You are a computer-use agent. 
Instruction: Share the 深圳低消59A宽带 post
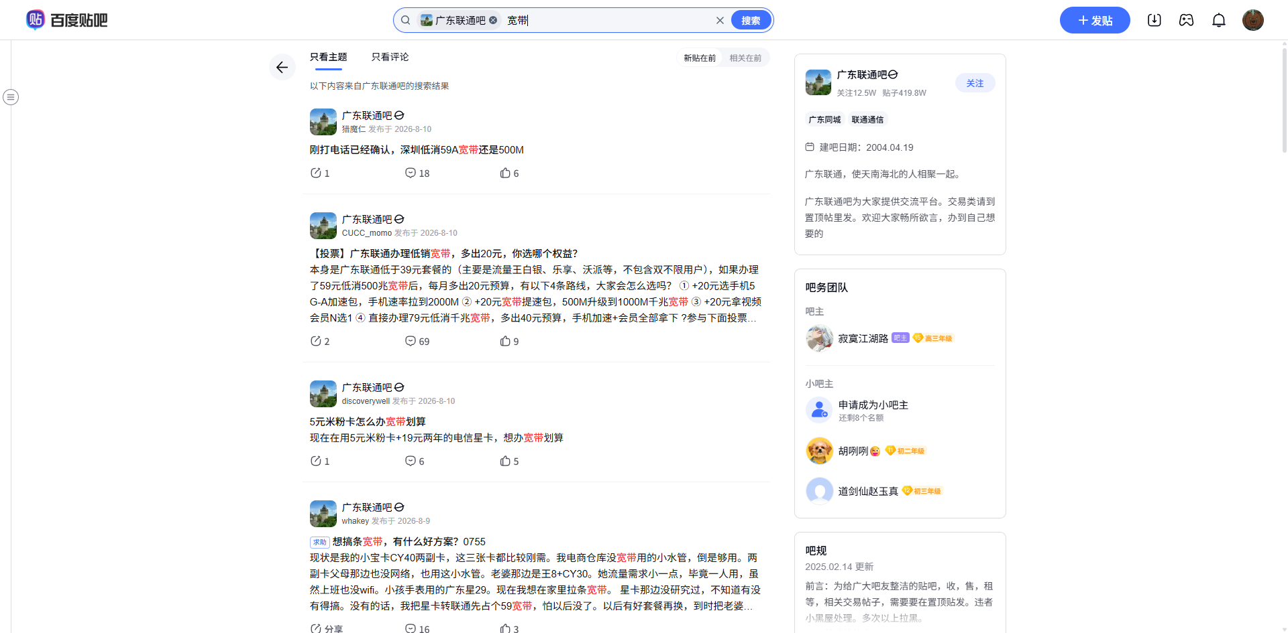[x=320, y=173]
